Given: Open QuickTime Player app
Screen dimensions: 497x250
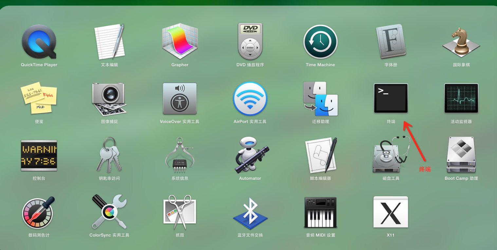Looking at the screenshot, I should click(39, 41).
